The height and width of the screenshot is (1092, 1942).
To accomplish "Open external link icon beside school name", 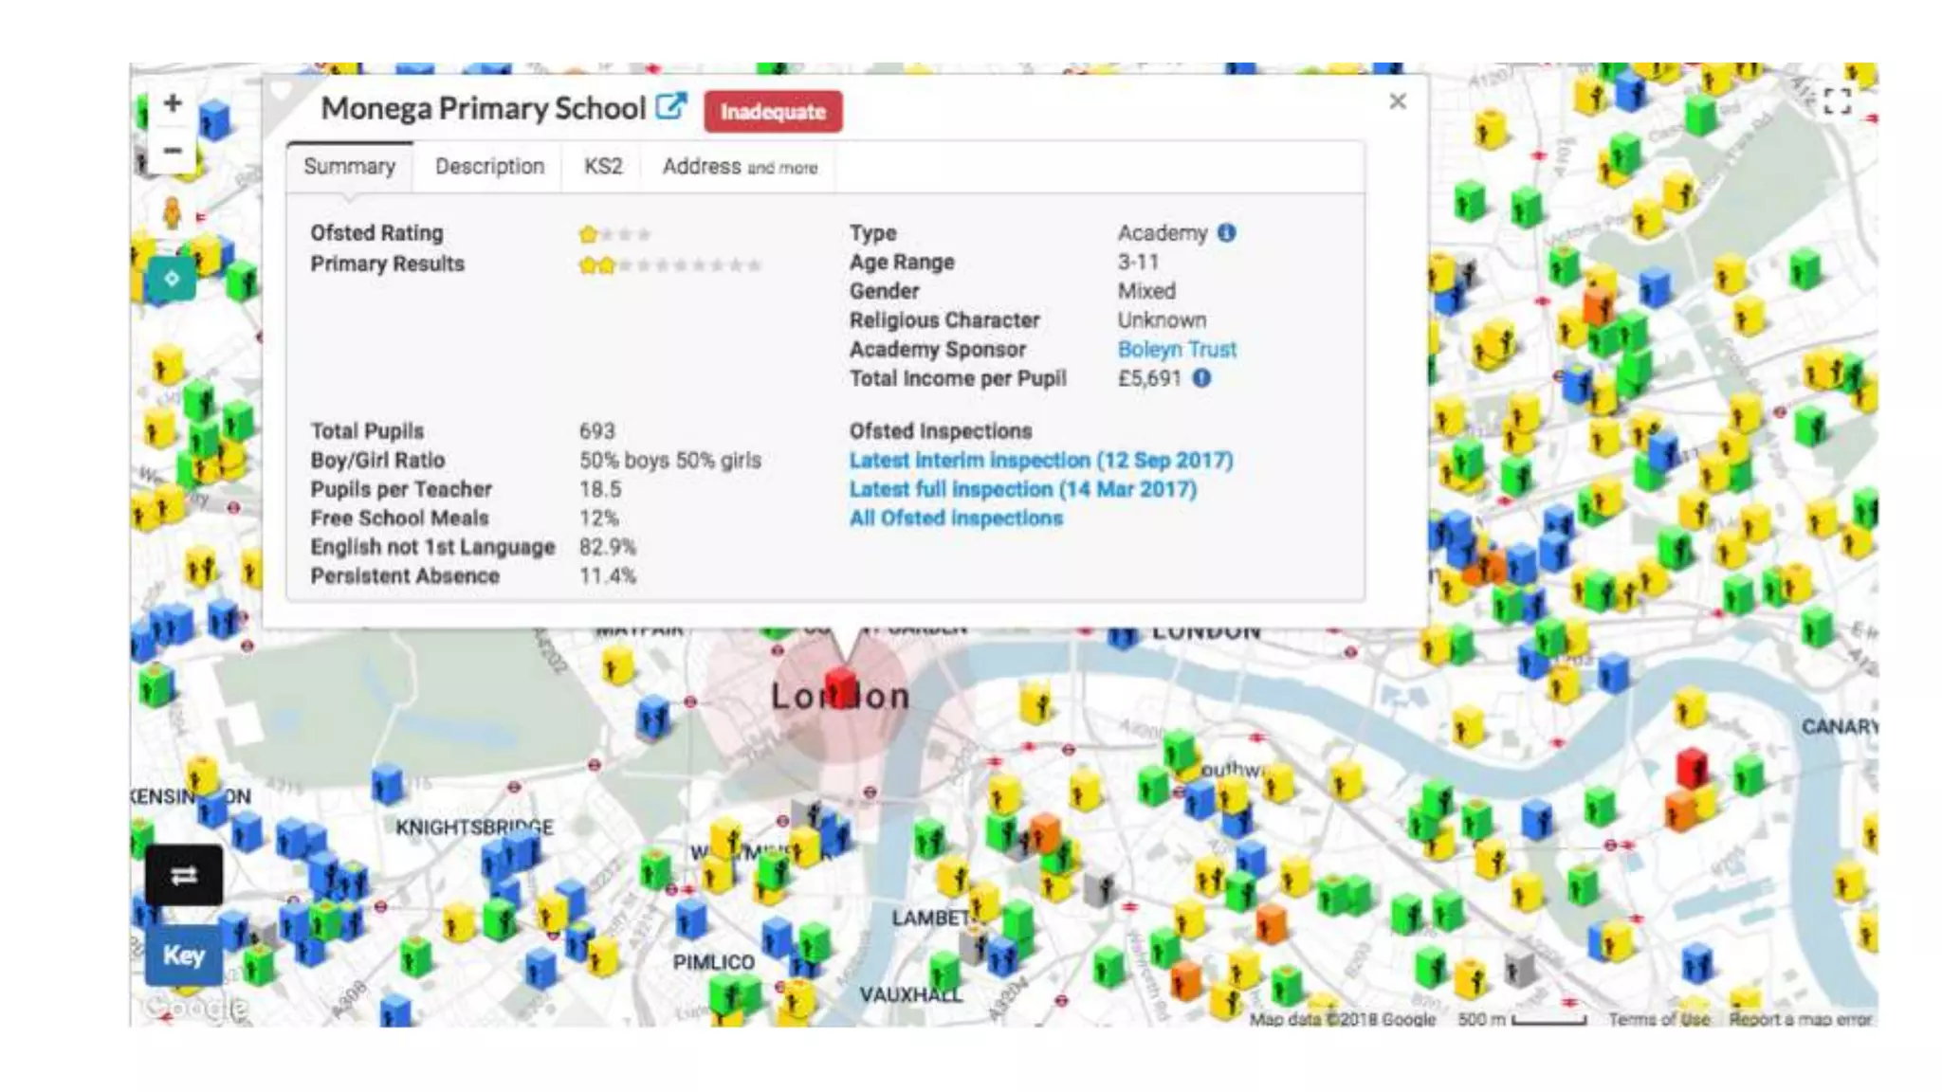I will (670, 107).
